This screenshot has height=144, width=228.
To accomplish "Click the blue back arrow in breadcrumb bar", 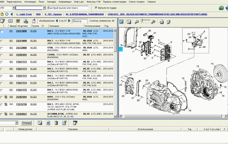I will click(x=11, y=14).
